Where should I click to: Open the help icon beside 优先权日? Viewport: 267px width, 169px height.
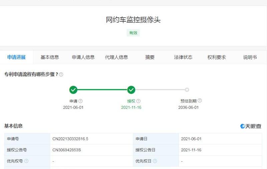[x=155, y=161]
